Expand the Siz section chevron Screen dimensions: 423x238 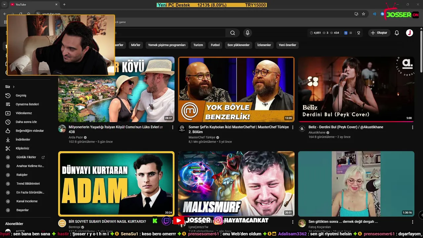point(14,87)
